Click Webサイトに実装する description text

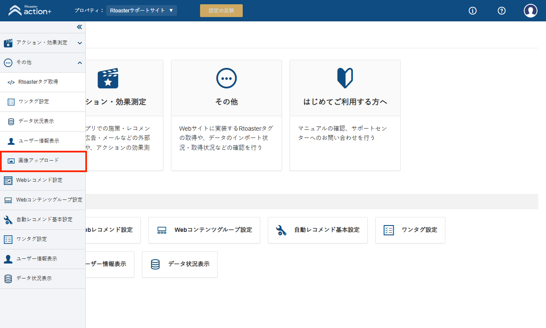226,138
